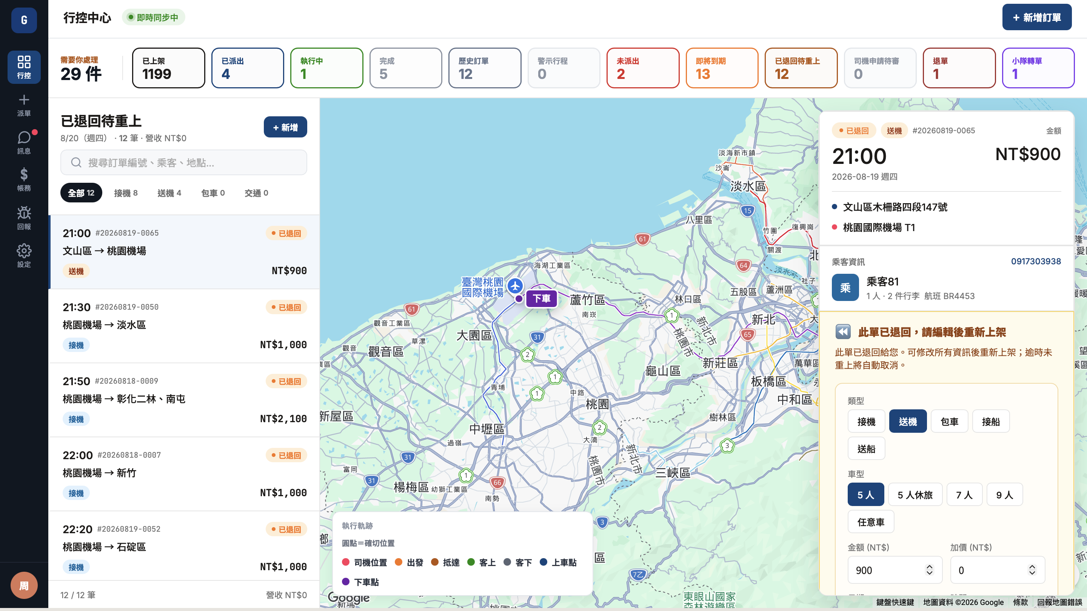Call passenger phone 0917303938 link
This screenshot has height=611, width=1087.
point(1036,261)
